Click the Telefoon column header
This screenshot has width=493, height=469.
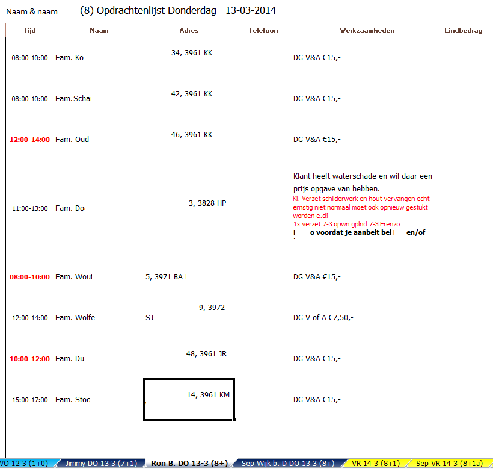coord(263,30)
